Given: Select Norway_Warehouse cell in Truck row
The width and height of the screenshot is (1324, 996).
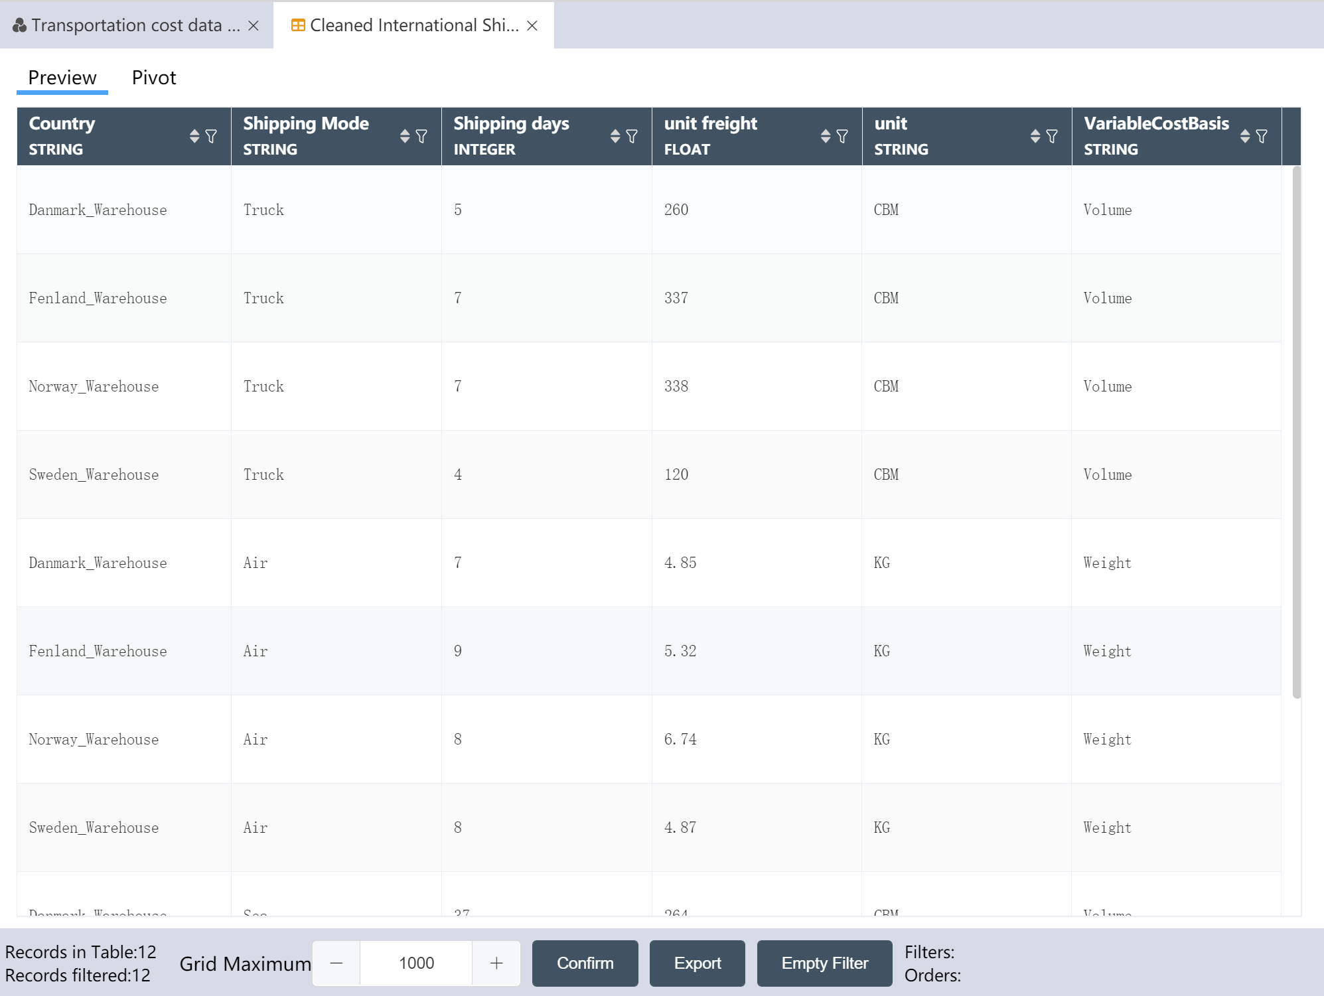Looking at the screenshot, I should click(124, 386).
